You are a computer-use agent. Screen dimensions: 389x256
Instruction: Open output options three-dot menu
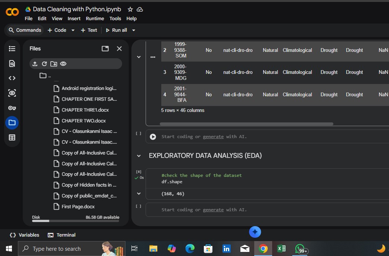coord(153,57)
